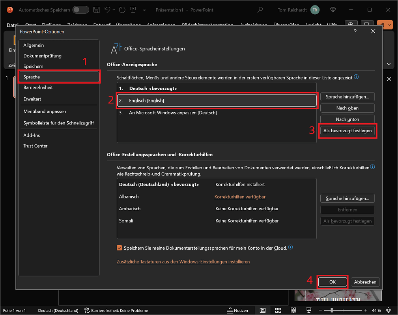Select Deutsch (Deutschland) authoring language row
Screen dimensions: 398x315
(x=217, y=185)
